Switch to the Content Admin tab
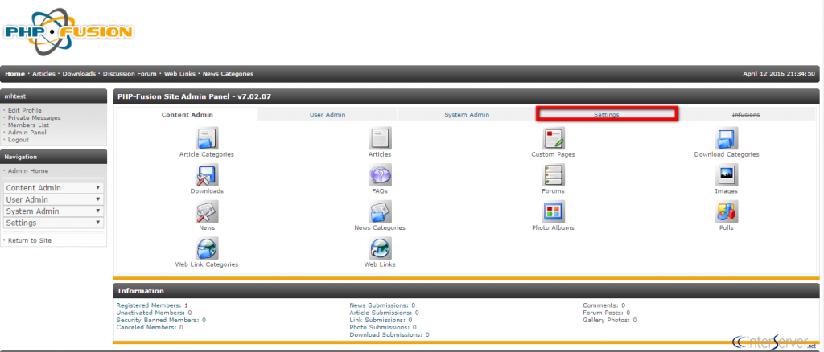824x352 pixels. click(x=187, y=114)
